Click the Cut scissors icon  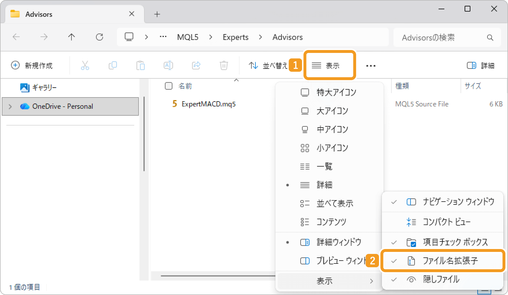85,66
